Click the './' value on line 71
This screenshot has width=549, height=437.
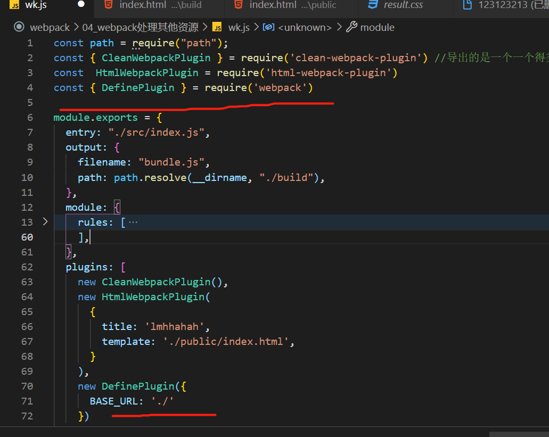[x=162, y=401]
